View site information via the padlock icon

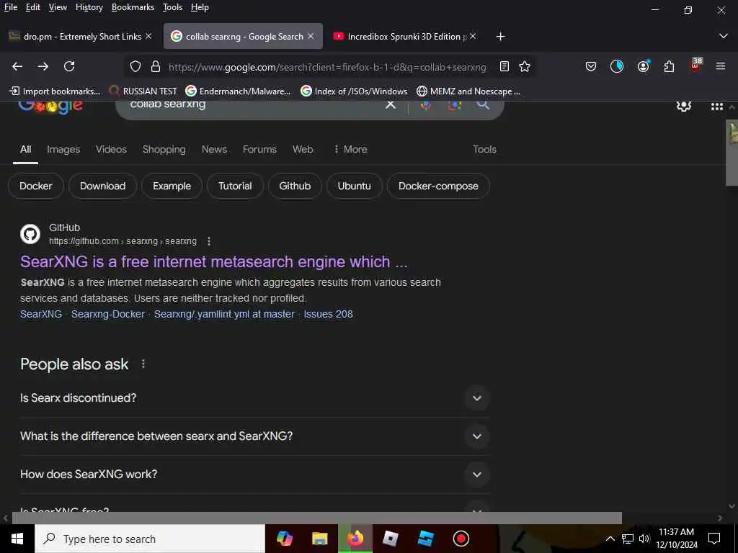coord(156,67)
